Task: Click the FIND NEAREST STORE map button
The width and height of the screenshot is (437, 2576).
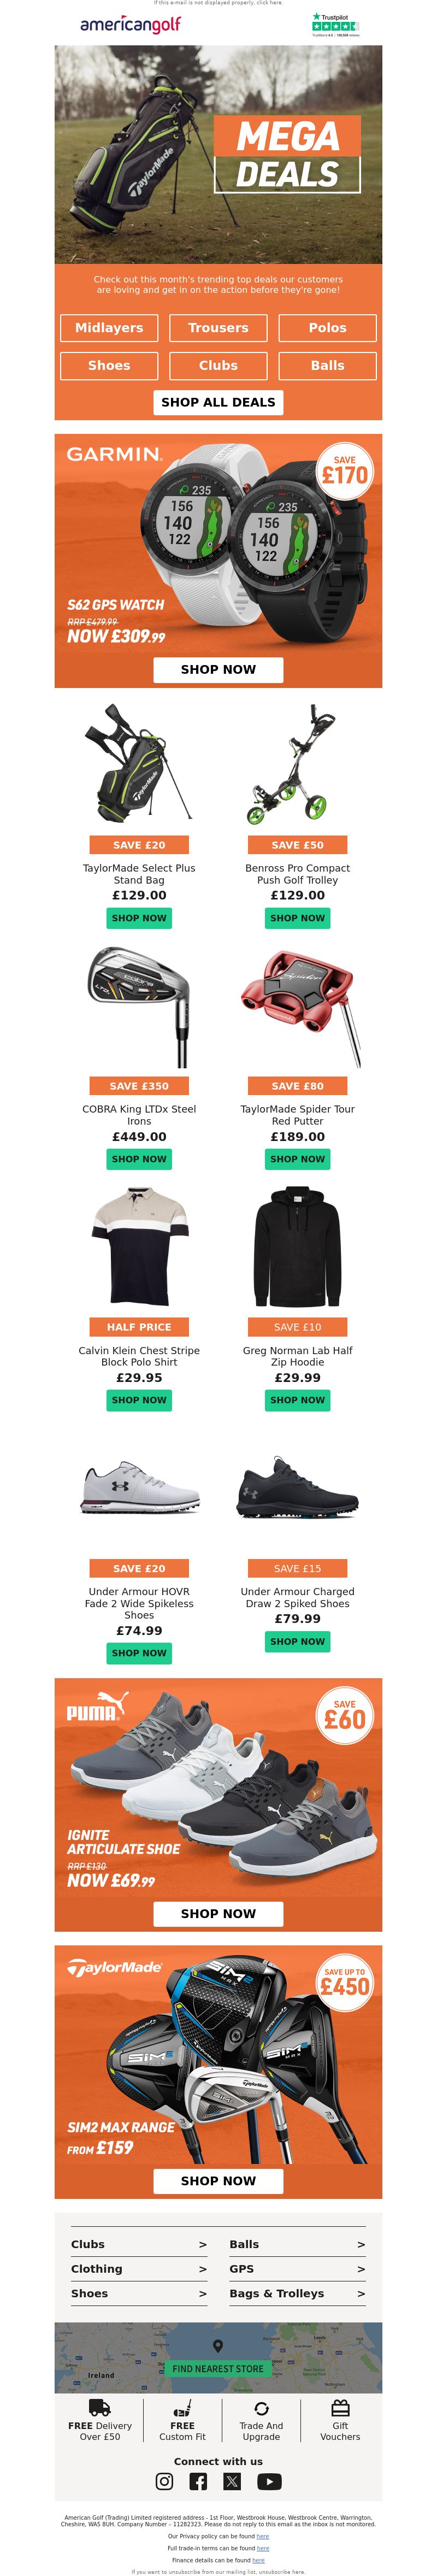Action: pyautogui.click(x=218, y=2369)
